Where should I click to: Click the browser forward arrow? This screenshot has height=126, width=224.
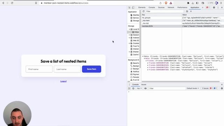point(7,3)
